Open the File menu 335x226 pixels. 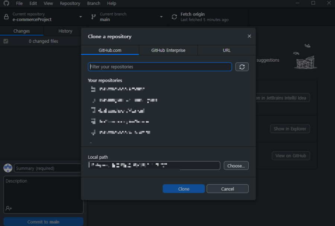[19, 3]
